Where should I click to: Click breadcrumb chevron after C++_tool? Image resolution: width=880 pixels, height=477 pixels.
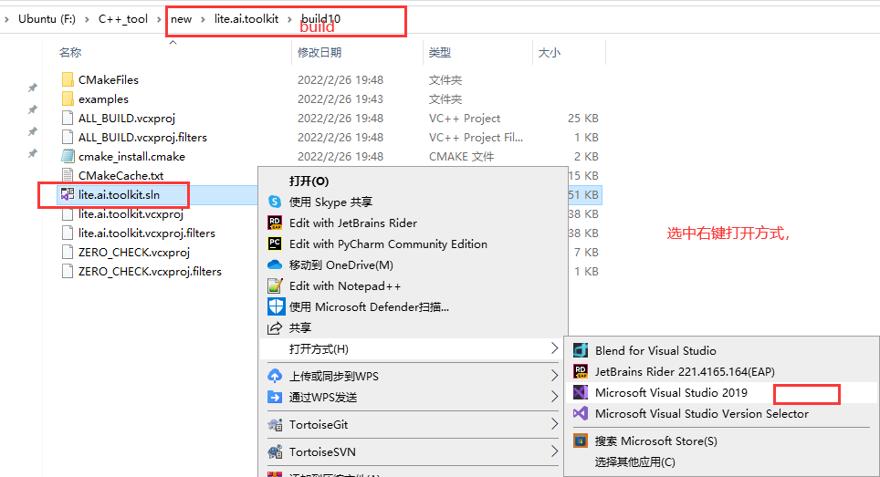click(160, 20)
